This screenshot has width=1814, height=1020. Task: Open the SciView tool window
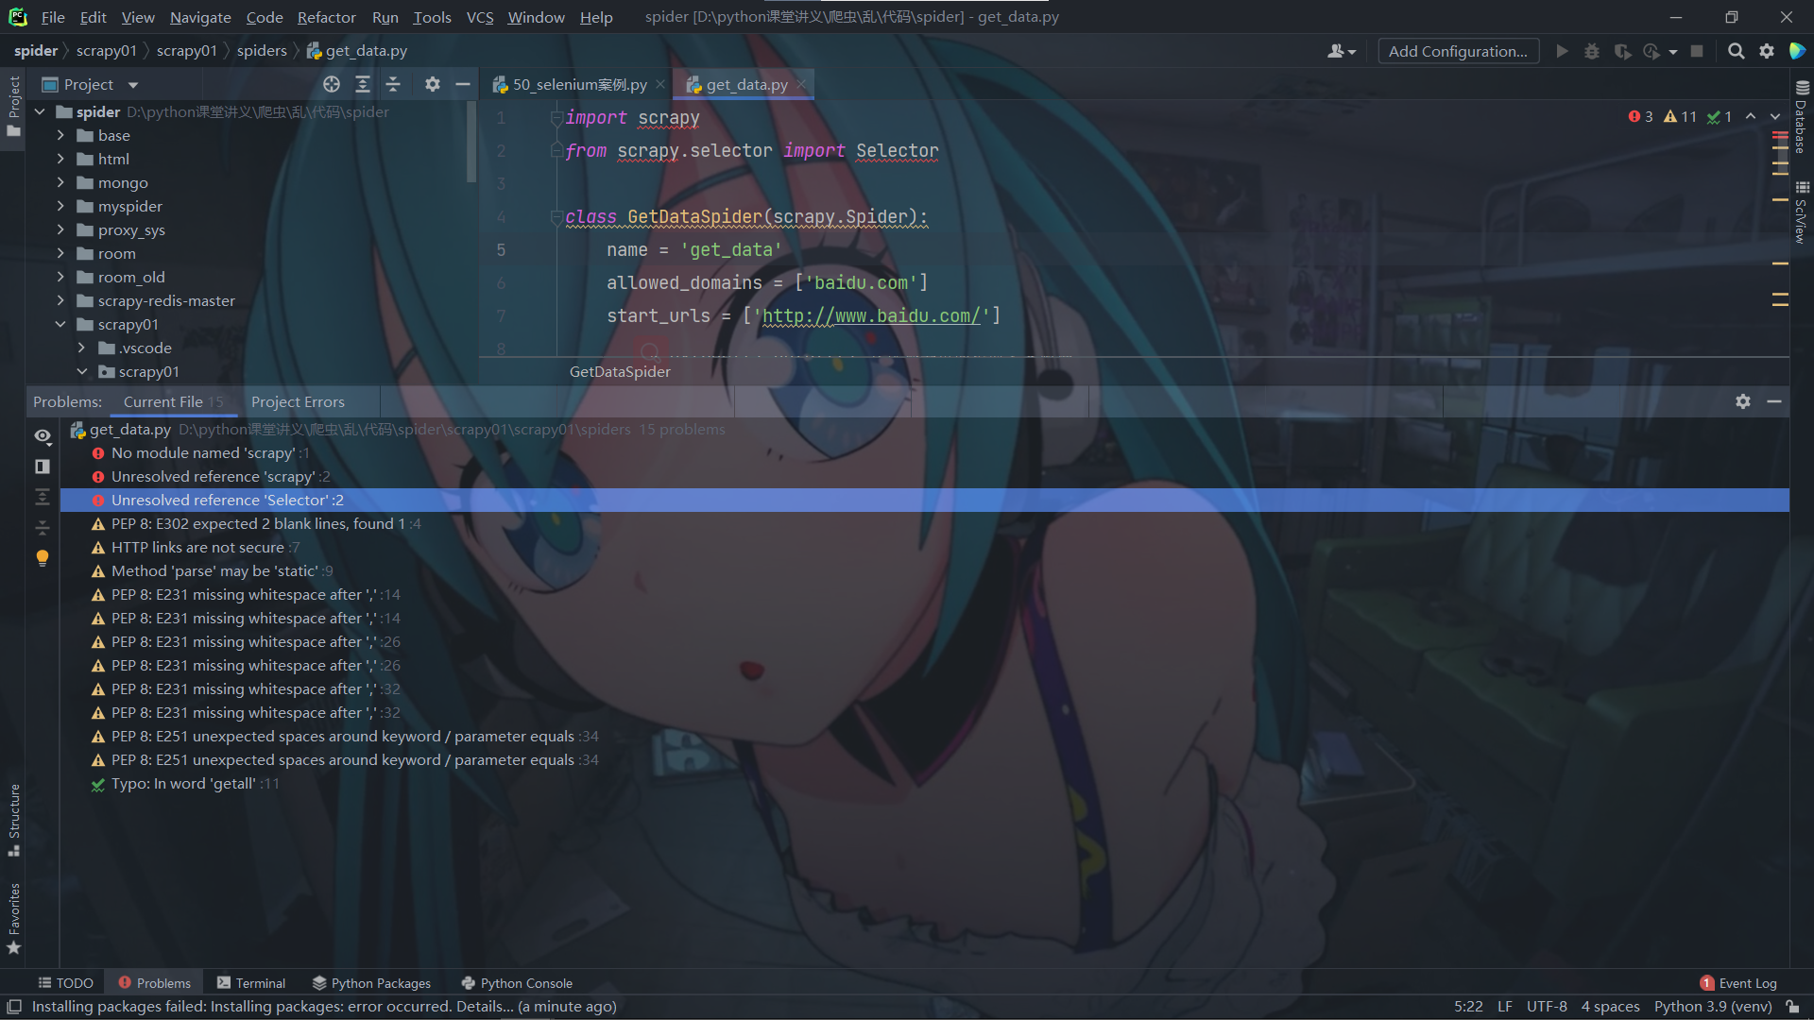(1801, 213)
